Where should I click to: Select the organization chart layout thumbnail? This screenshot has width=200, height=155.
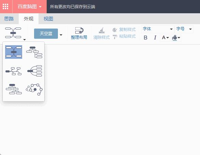(x=14, y=89)
